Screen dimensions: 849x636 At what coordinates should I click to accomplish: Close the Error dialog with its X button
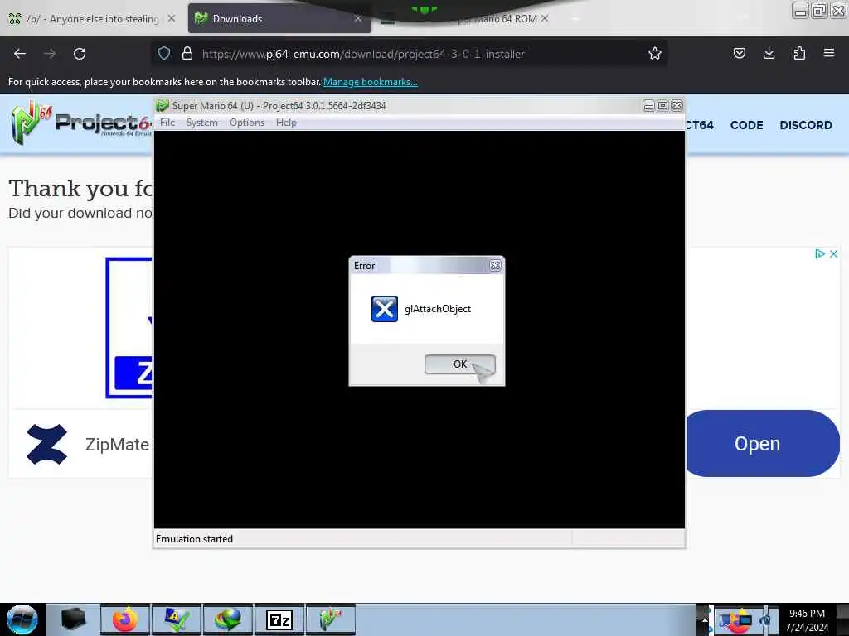(x=495, y=266)
